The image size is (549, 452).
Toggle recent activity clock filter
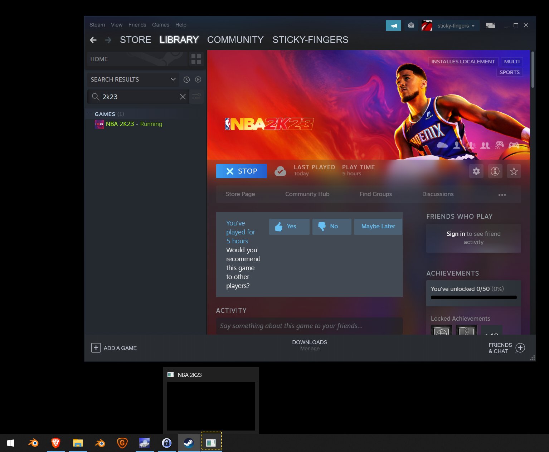point(186,79)
